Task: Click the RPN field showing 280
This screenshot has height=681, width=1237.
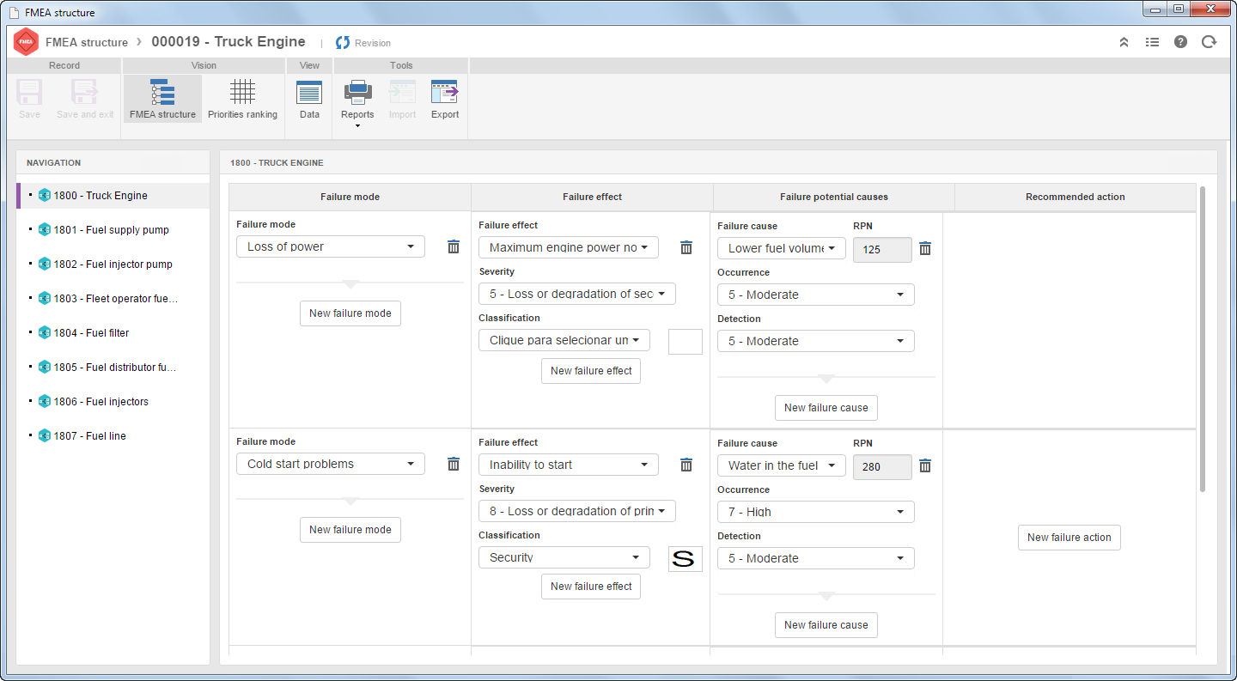Action: (882, 466)
